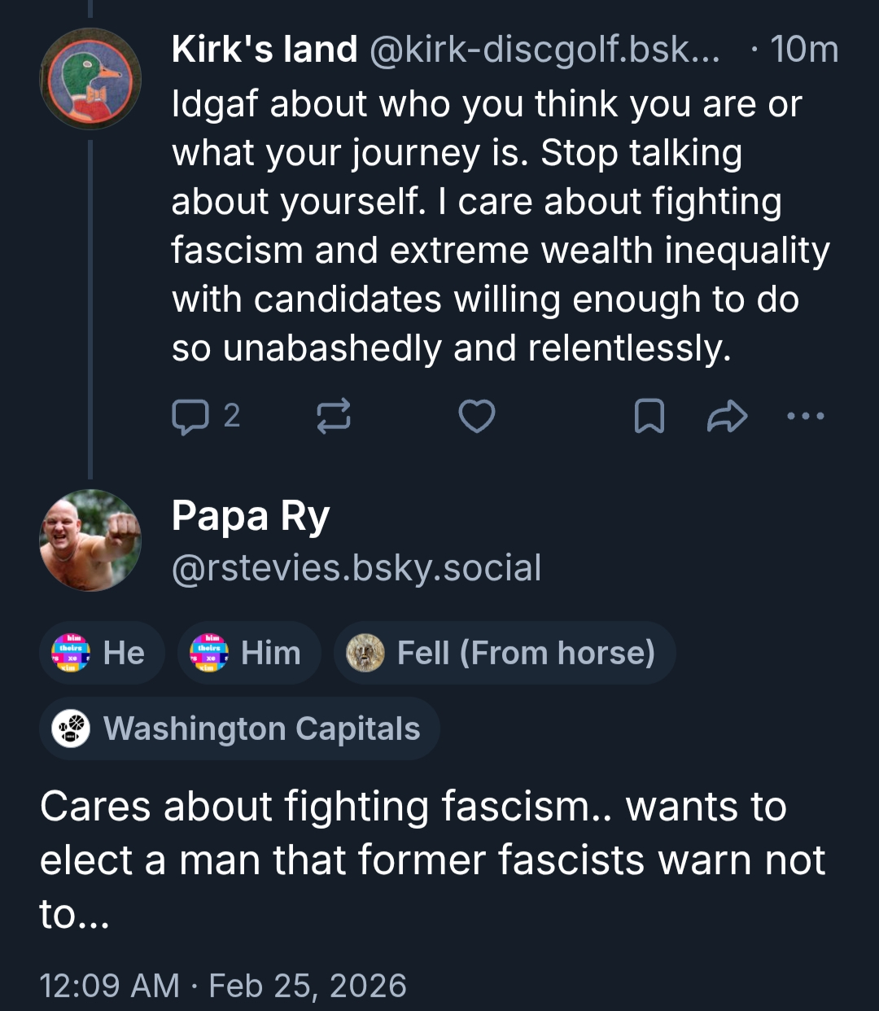Open @rstevies.bsky.social handle
Screen dimensions: 879x1011
(x=356, y=568)
